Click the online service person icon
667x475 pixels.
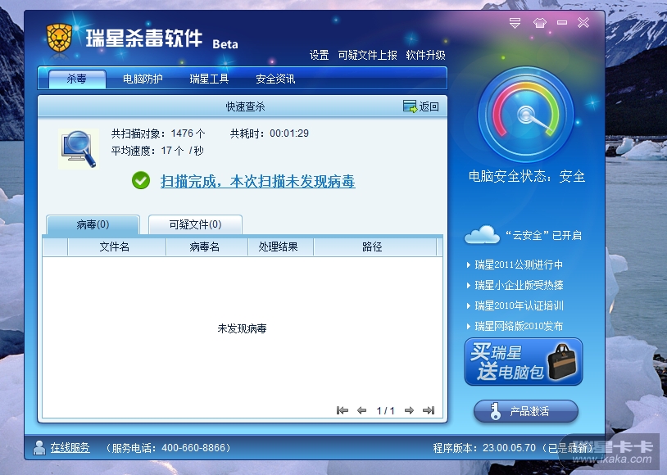[x=39, y=447]
